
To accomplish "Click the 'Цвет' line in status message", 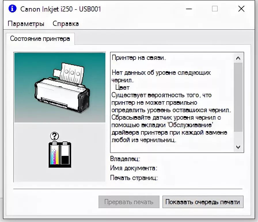I will 122,88.
